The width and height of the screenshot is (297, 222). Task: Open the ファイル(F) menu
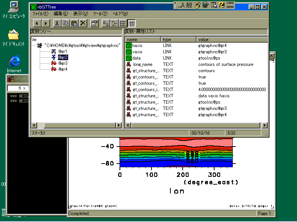point(40,14)
